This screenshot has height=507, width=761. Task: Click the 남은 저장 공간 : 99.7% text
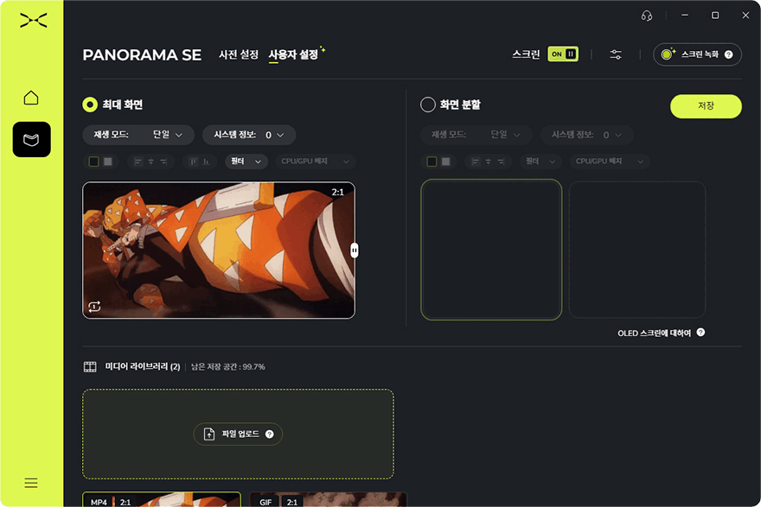(228, 367)
